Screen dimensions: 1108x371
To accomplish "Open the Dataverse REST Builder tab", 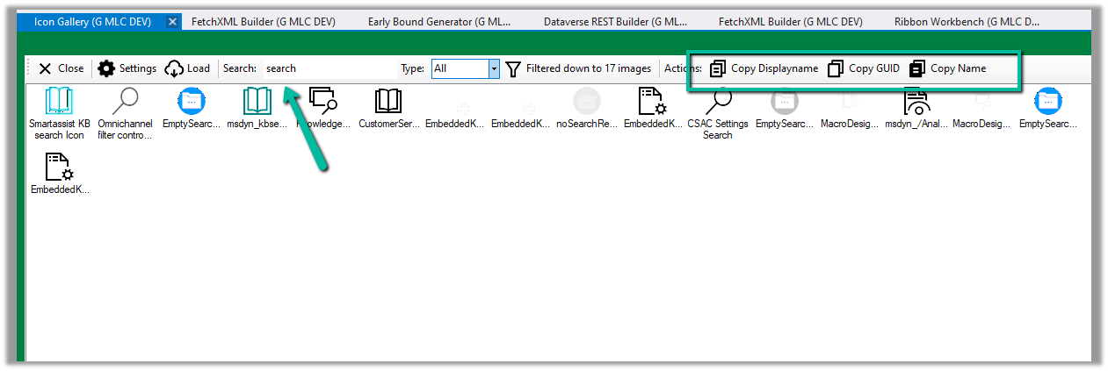I will [x=615, y=21].
